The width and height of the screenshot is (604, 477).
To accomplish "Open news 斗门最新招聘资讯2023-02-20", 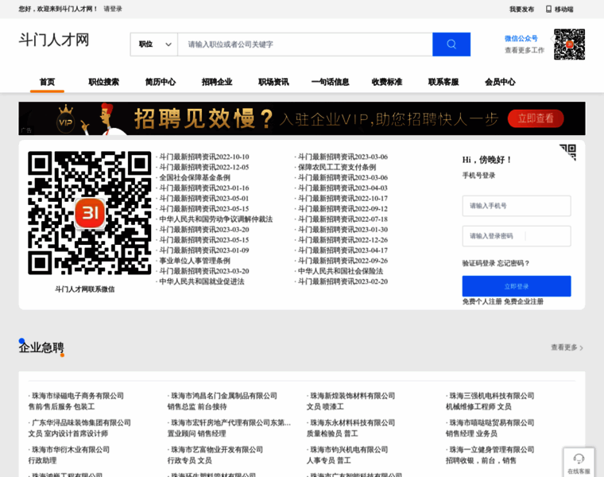I will 343,281.
